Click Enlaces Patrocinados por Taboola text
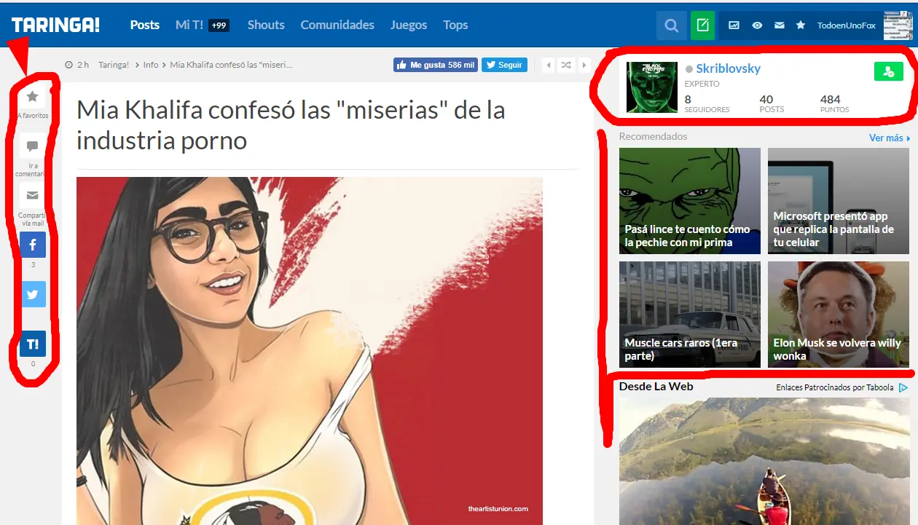The height and width of the screenshot is (525, 918). pyautogui.click(x=834, y=387)
